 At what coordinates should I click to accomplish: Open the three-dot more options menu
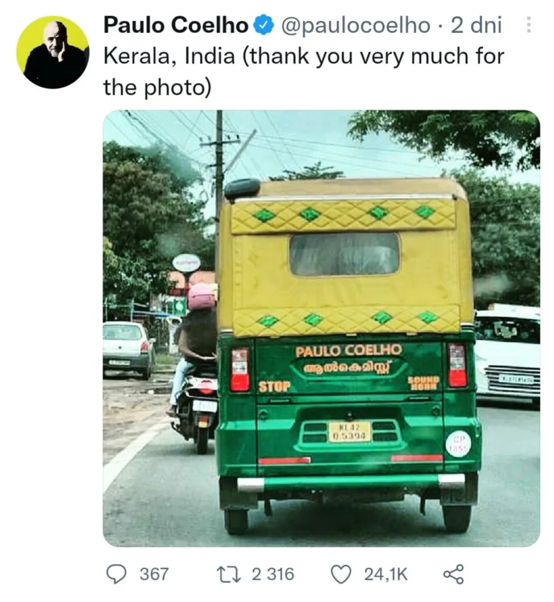528,25
